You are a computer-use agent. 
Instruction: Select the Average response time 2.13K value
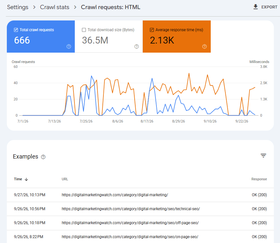coord(162,40)
